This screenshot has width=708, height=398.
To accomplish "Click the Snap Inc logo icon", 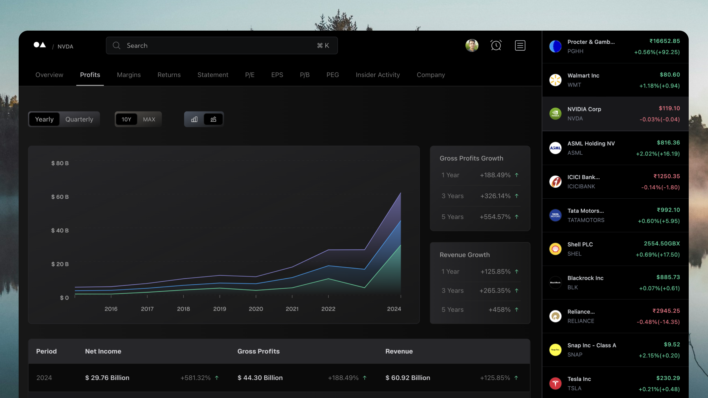I will coord(555,350).
